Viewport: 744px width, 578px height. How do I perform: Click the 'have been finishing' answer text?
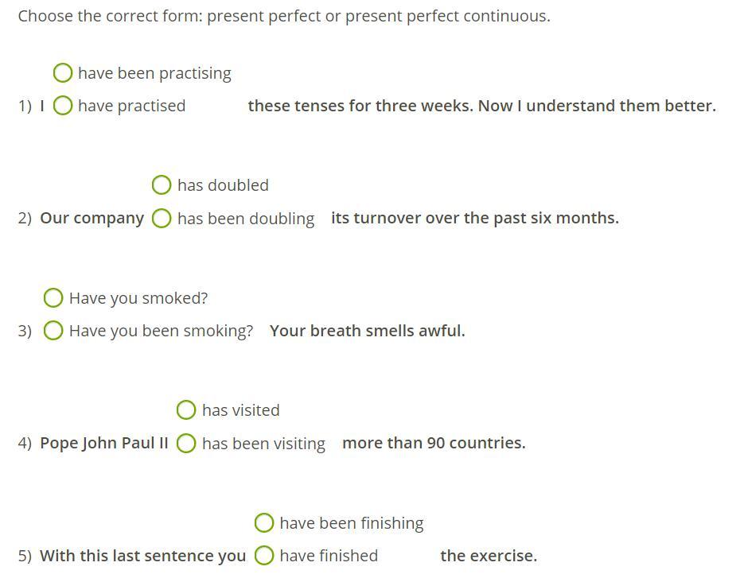[352, 523]
